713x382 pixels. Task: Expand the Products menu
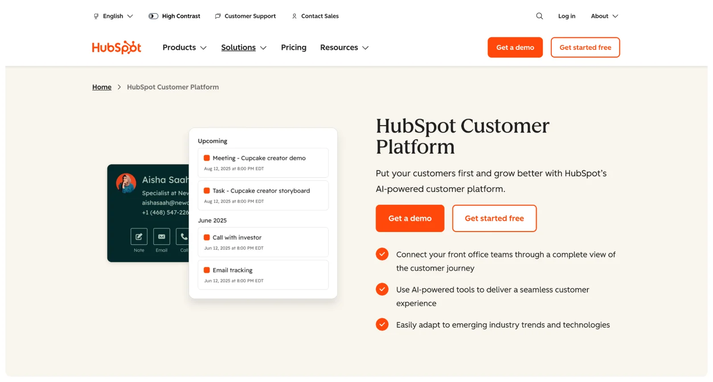pyautogui.click(x=184, y=47)
